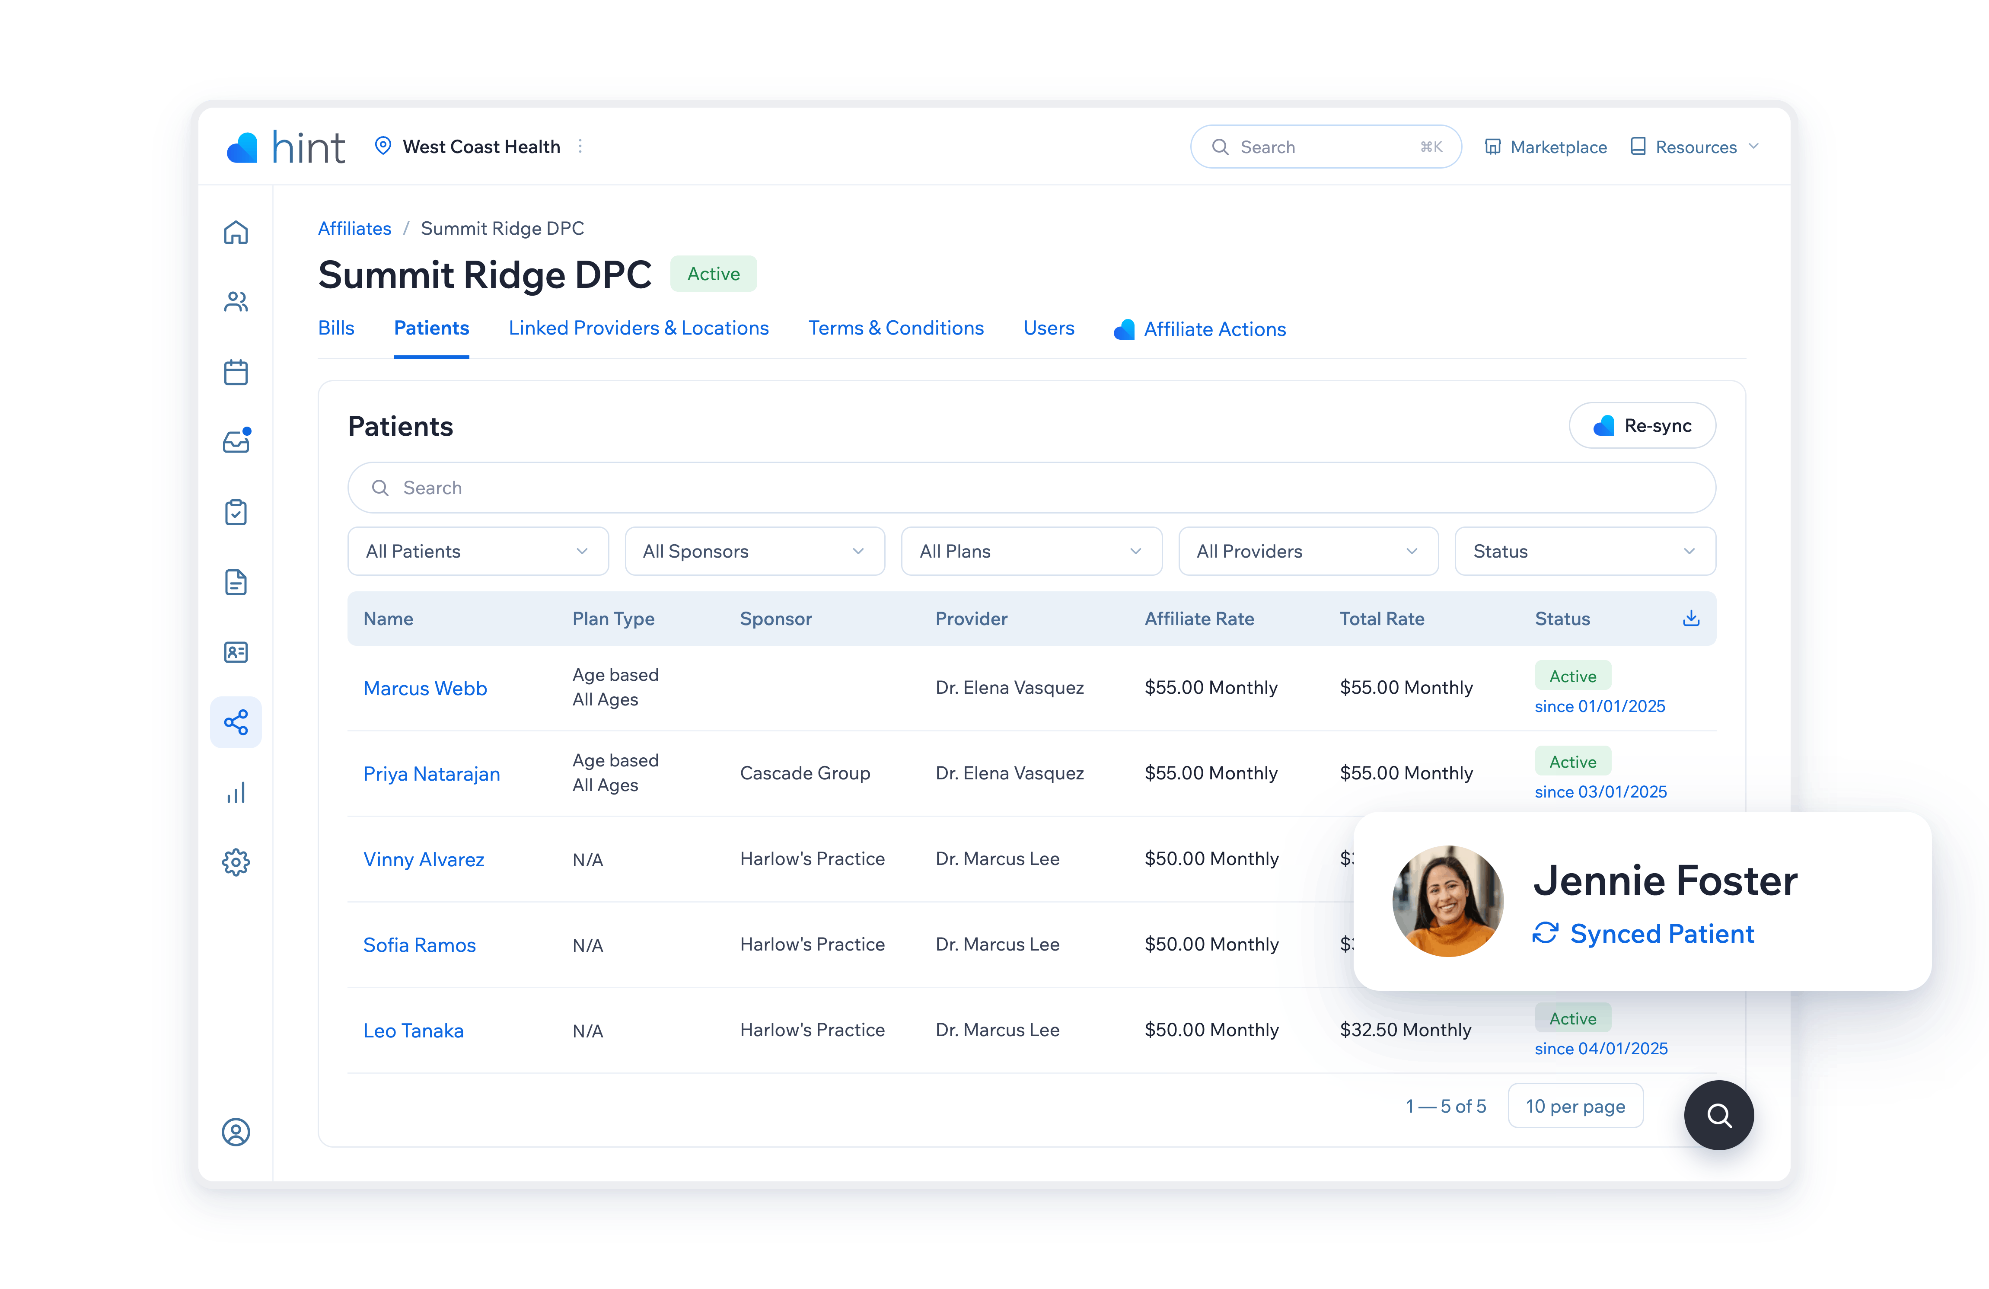The width and height of the screenshot is (1989, 1289).
Task: Click the sync icon beside Synced Patient
Action: click(1545, 933)
